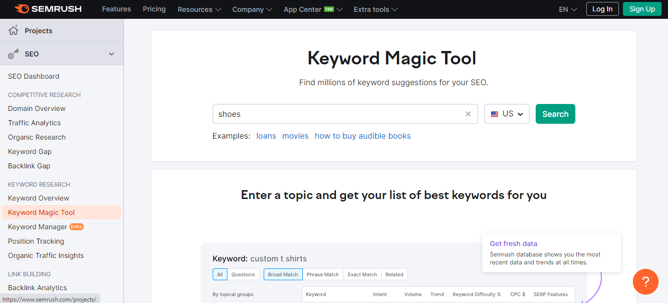Expand the Resources menu
This screenshot has width=668, height=303.
click(199, 9)
